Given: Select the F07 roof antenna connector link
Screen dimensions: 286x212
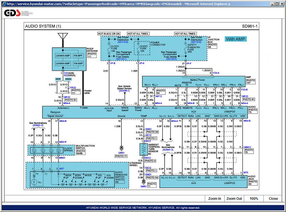Looking at the screenshot, I should [66, 73].
